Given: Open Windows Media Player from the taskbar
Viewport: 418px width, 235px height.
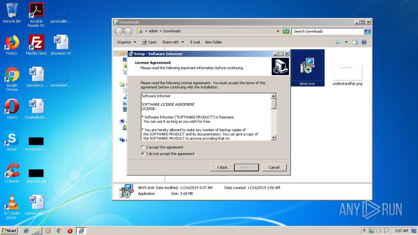Looking at the screenshot, I should (48, 231).
